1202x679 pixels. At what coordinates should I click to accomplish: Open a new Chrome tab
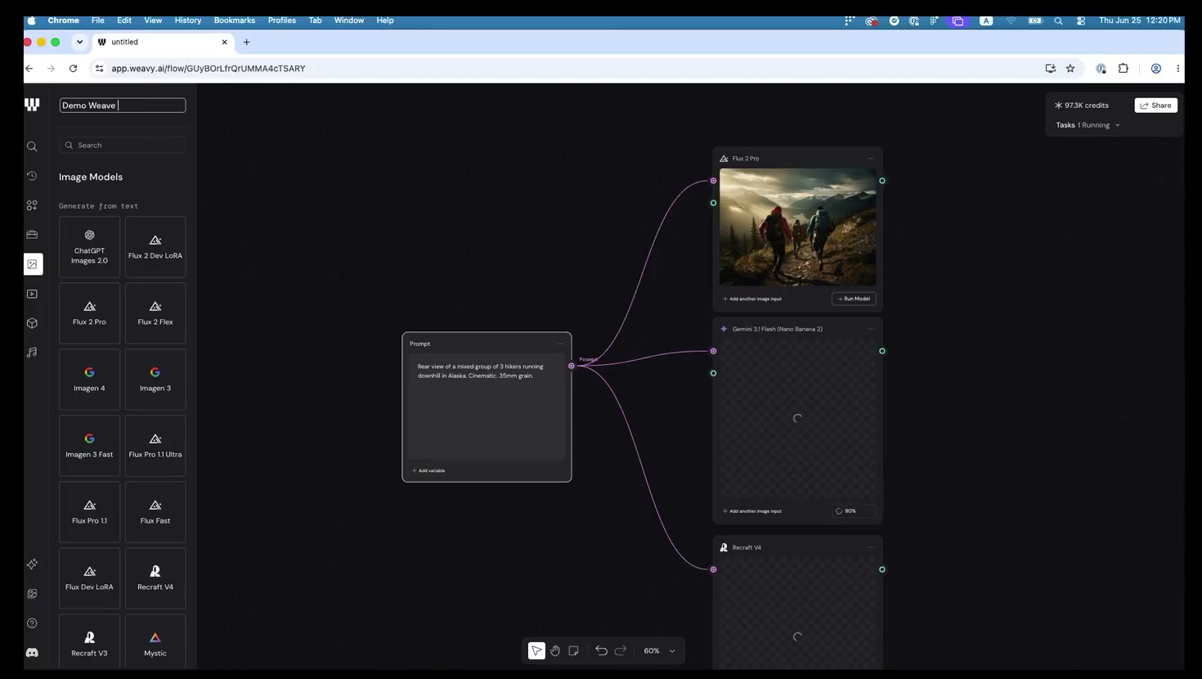246,42
